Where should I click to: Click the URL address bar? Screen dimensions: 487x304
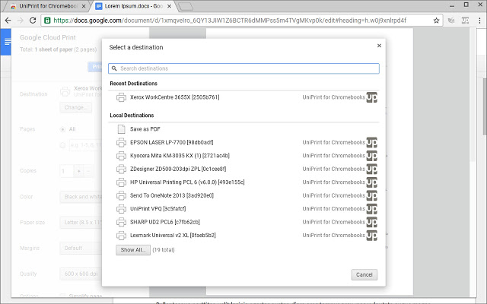point(242,21)
